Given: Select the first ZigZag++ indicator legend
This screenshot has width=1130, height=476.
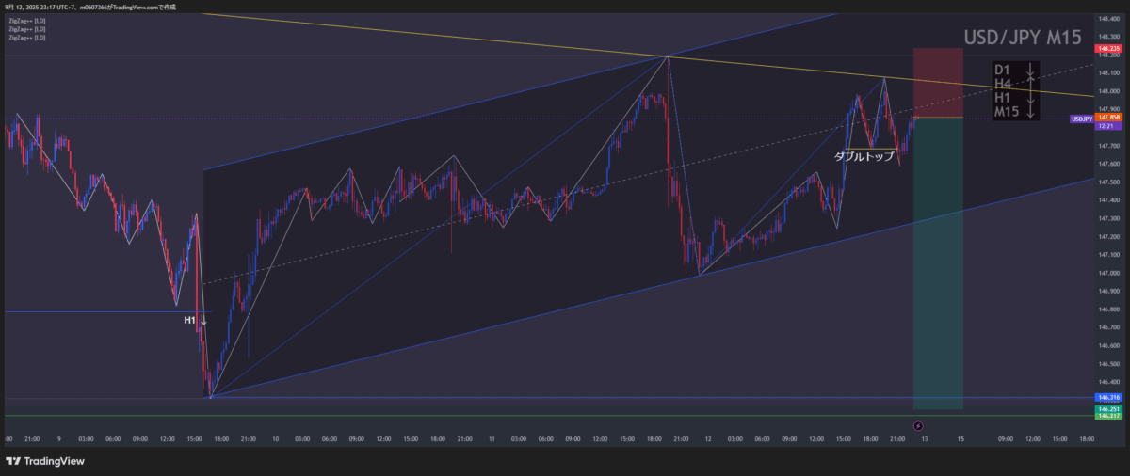Looking at the screenshot, I should 26,20.
